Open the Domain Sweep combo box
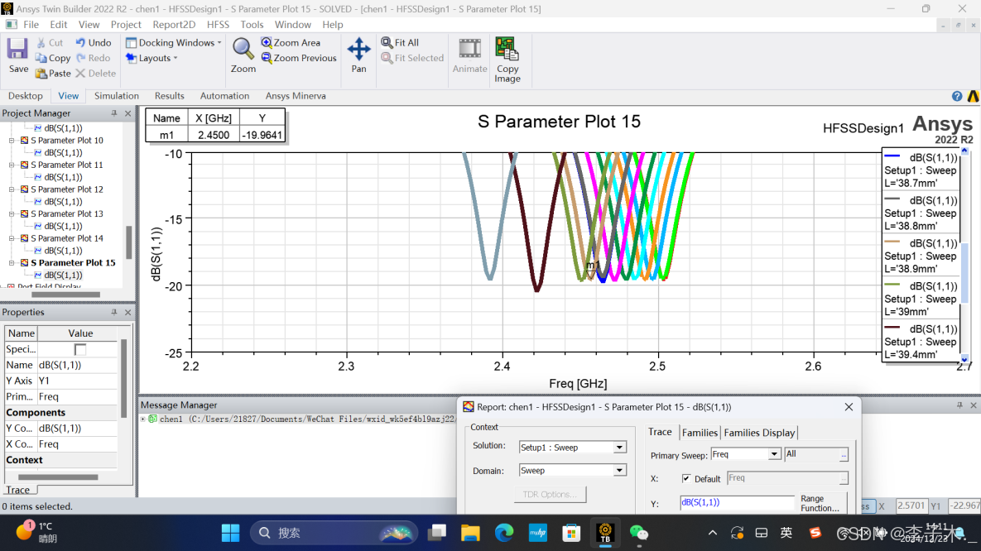This screenshot has width=981, height=551. click(x=572, y=470)
